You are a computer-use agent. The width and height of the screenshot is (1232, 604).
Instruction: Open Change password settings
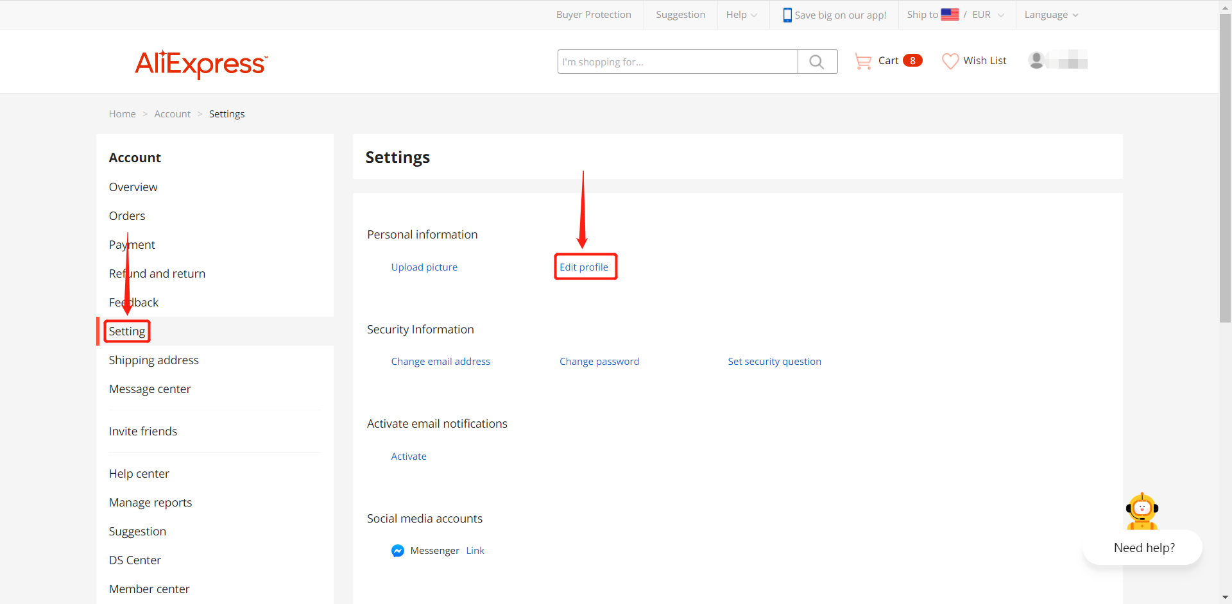[599, 361]
